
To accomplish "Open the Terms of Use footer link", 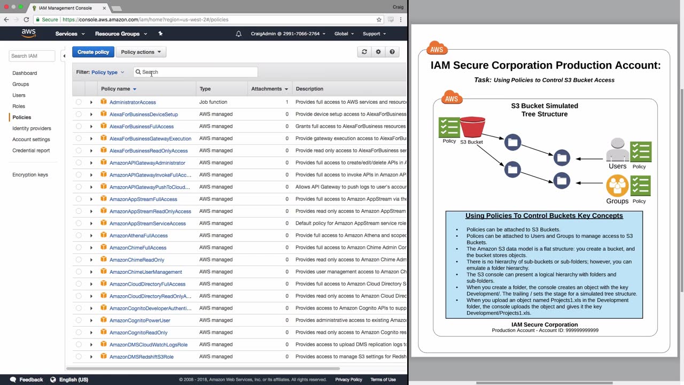I will (x=383, y=380).
